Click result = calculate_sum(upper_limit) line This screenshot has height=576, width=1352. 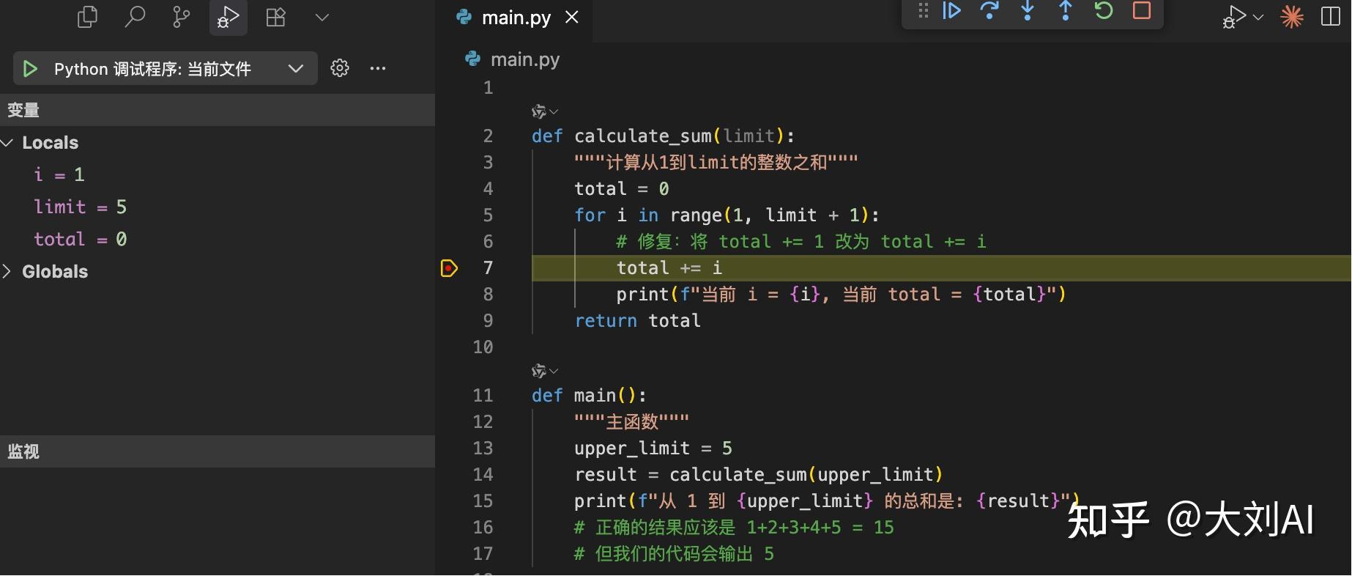tap(759, 475)
